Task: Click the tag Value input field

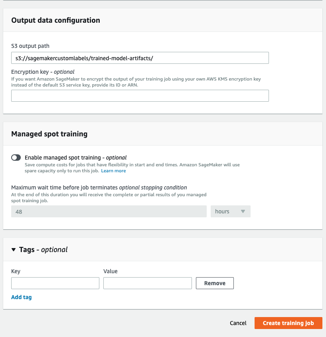Action: pos(147,283)
